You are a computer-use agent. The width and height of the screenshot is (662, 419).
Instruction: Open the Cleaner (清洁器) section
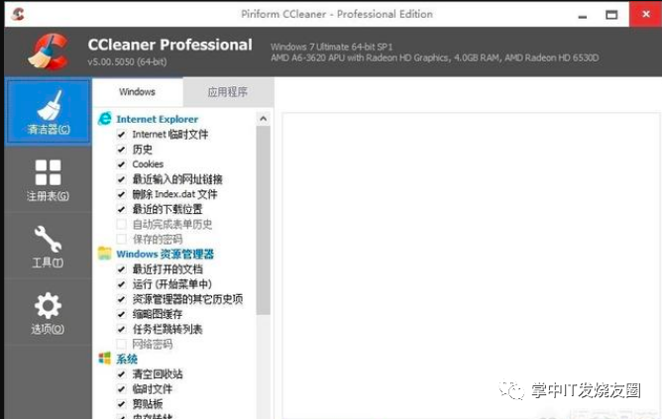[x=49, y=111]
